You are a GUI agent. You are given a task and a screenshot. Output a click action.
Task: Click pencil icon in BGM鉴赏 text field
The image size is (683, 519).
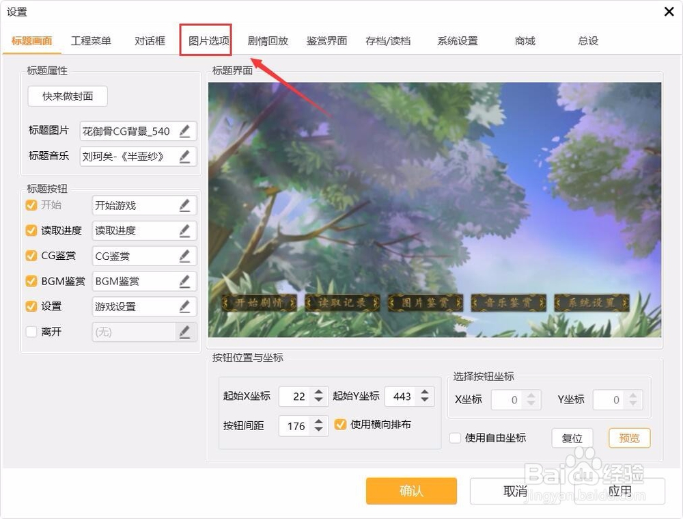coord(184,281)
